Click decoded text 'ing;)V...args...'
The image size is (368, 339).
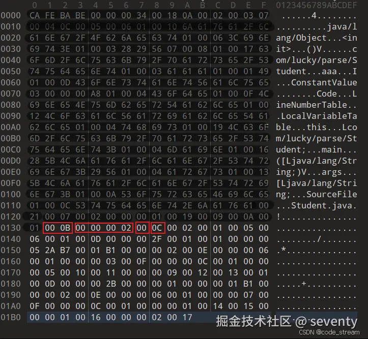pos(317,172)
